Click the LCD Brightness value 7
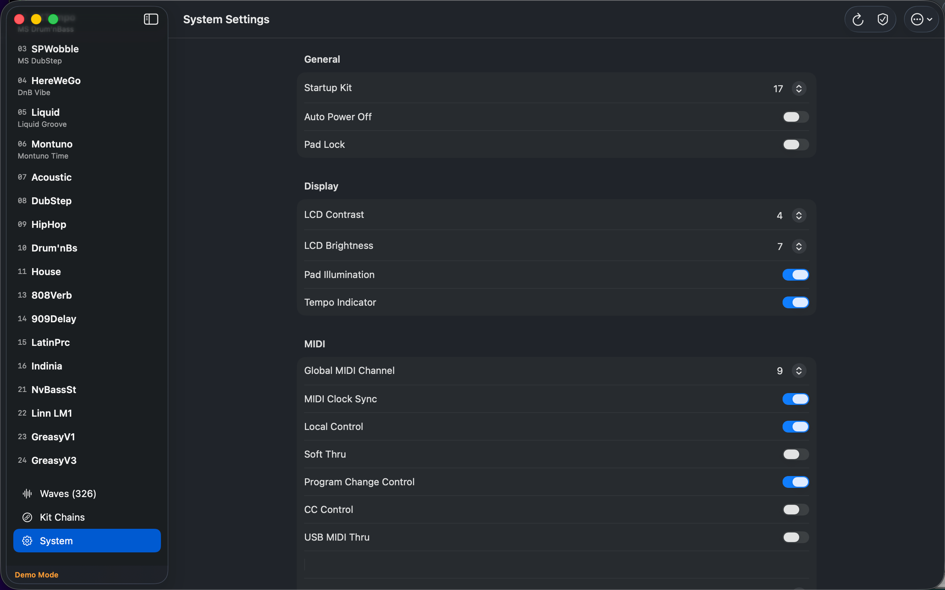945x590 pixels. tap(779, 247)
